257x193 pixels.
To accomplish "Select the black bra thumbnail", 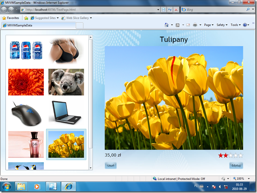I will [66, 50].
